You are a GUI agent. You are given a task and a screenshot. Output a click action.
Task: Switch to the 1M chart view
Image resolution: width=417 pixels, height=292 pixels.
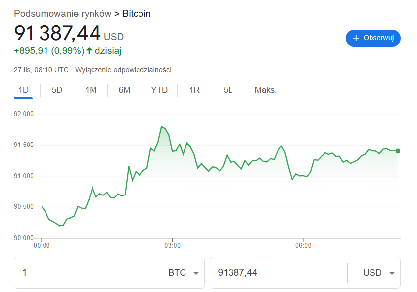(91, 90)
